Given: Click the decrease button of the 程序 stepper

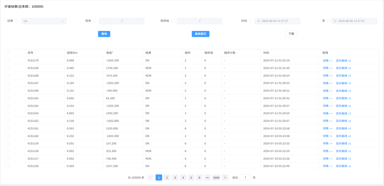Looking at the screenshot, I should pyautogui.click(x=103, y=21).
